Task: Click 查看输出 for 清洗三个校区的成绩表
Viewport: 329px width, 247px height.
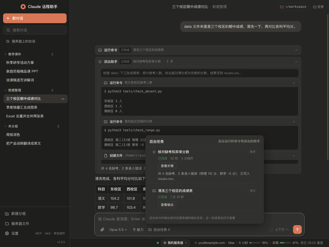Action: 167,205
